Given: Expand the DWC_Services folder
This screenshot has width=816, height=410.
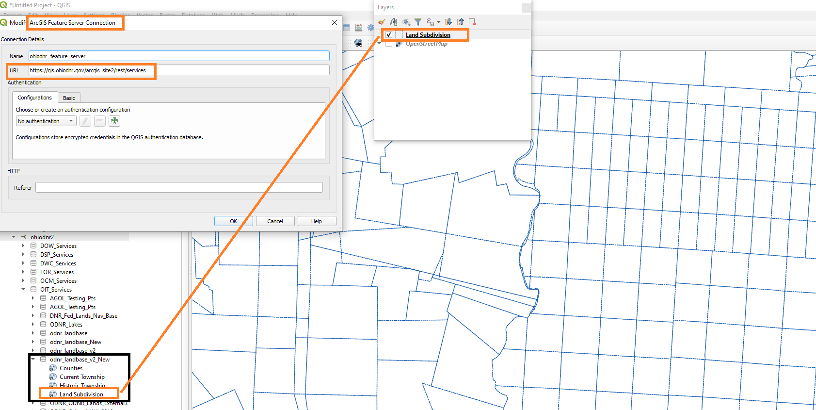Looking at the screenshot, I should tap(23, 263).
